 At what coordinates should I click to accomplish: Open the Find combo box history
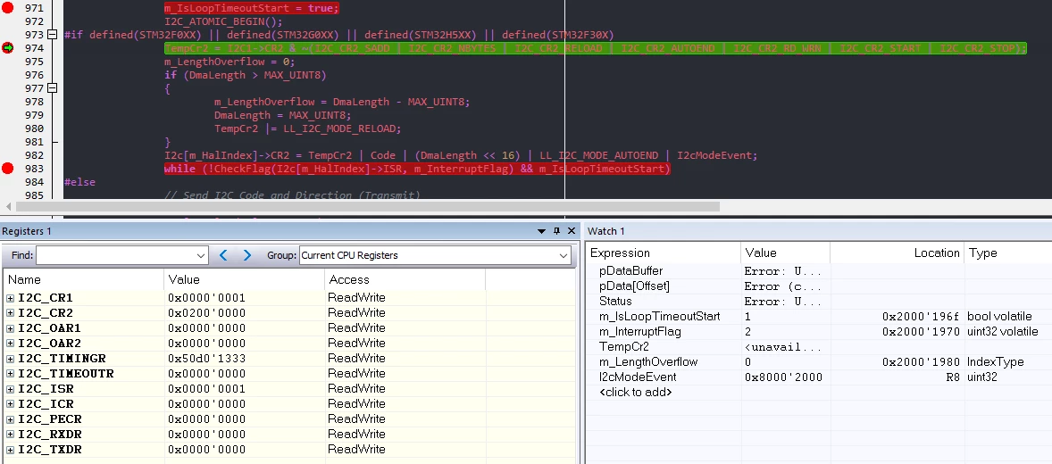[x=201, y=255]
